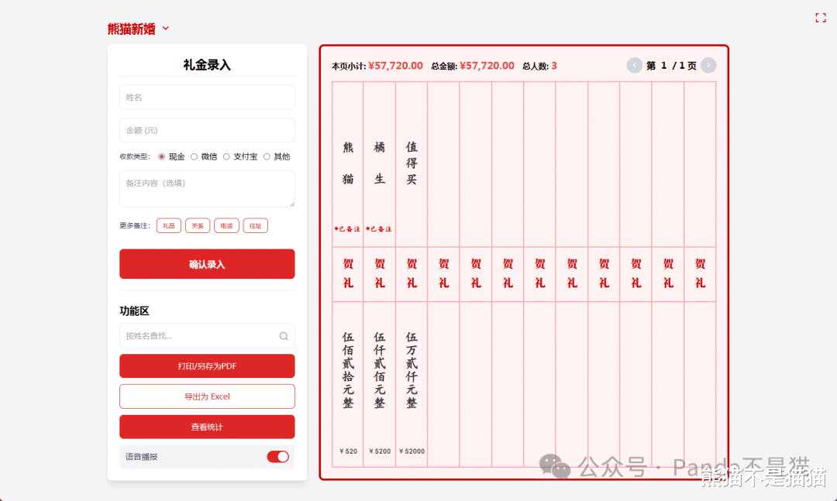Click the ￥52000 amount text
This screenshot has height=501, width=837.
click(412, 451)
